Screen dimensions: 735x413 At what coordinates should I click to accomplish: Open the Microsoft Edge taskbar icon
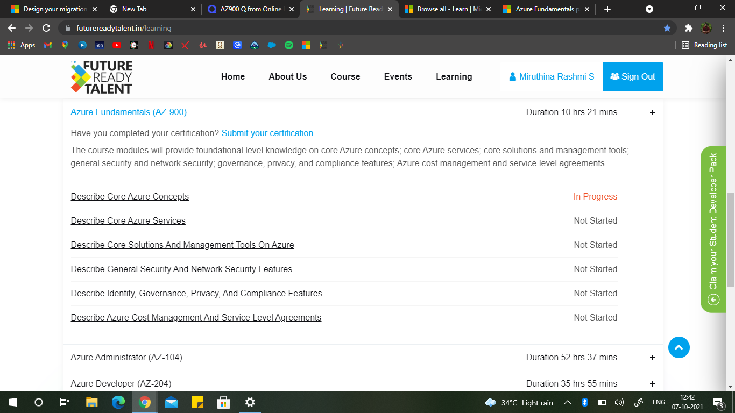click(x=118, y=402)
